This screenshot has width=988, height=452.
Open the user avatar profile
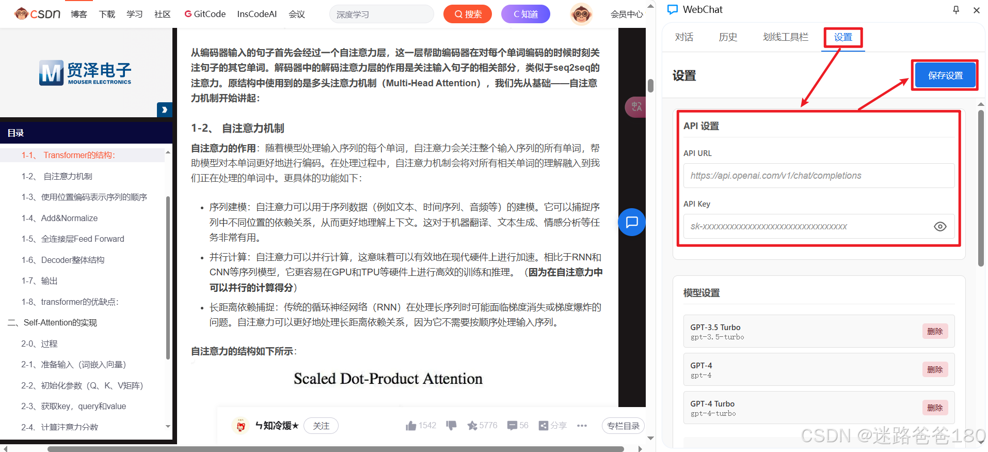[x=581, y=14]
